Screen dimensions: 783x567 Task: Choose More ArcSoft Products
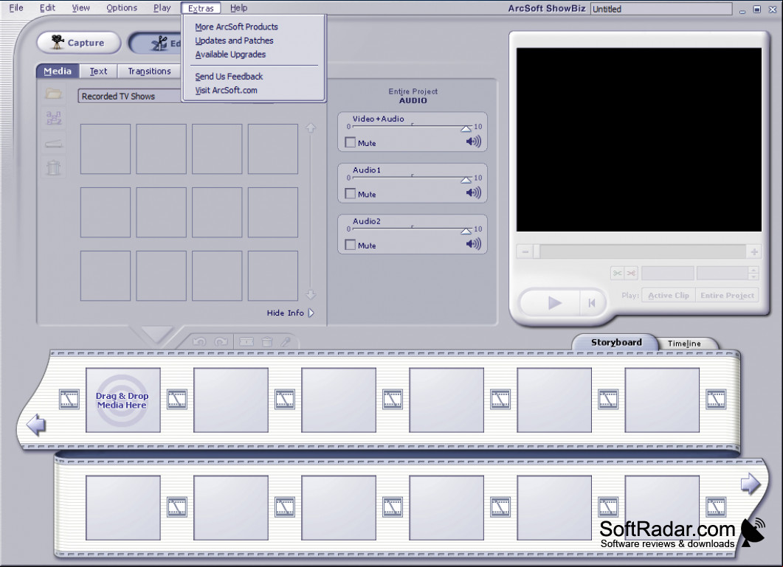coord(236,27)
